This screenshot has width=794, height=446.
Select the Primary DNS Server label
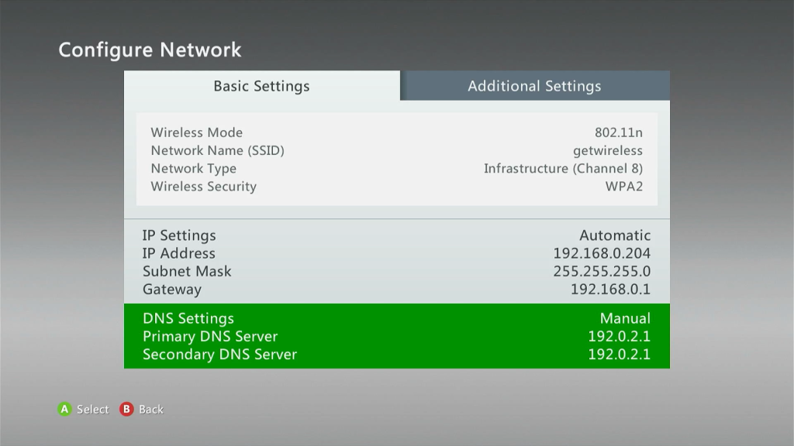210,337
